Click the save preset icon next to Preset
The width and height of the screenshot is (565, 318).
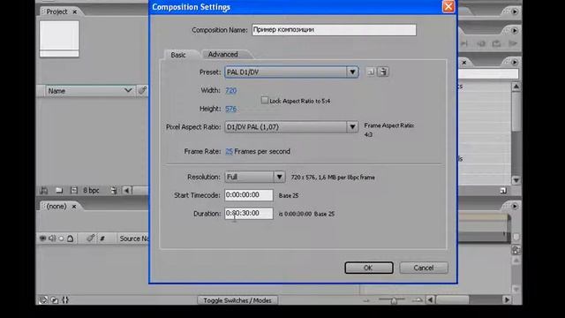click(x=371, y=72)
